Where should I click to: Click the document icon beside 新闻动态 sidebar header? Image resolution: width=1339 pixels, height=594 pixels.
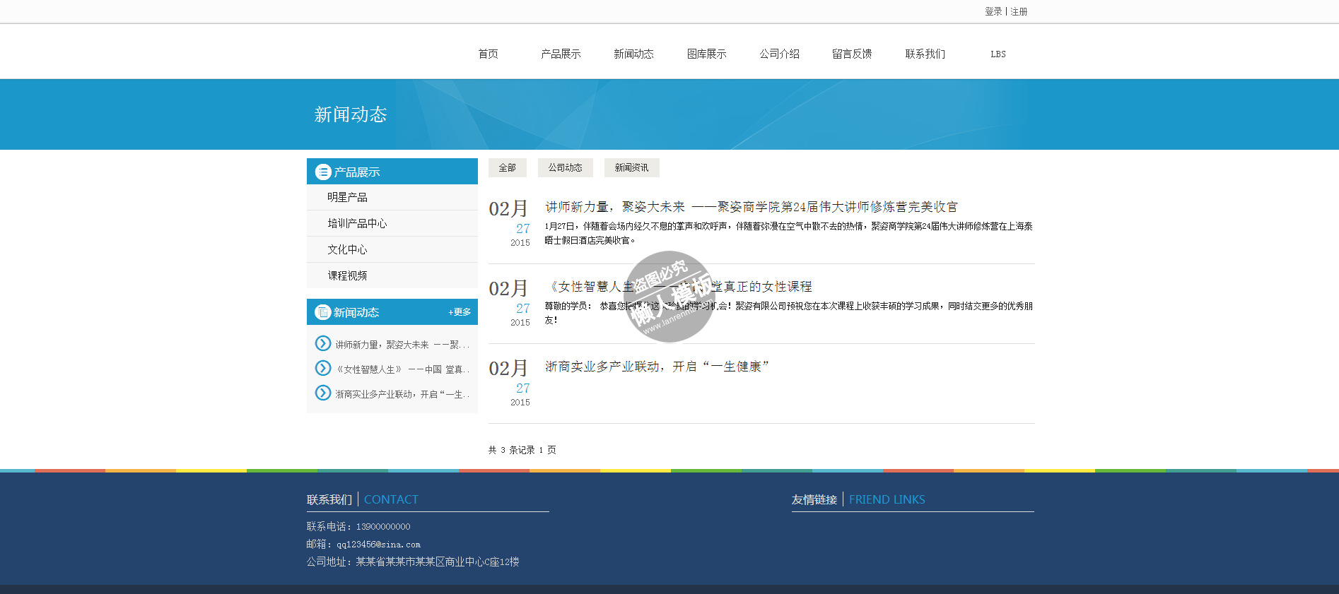[x=323, y=312]
